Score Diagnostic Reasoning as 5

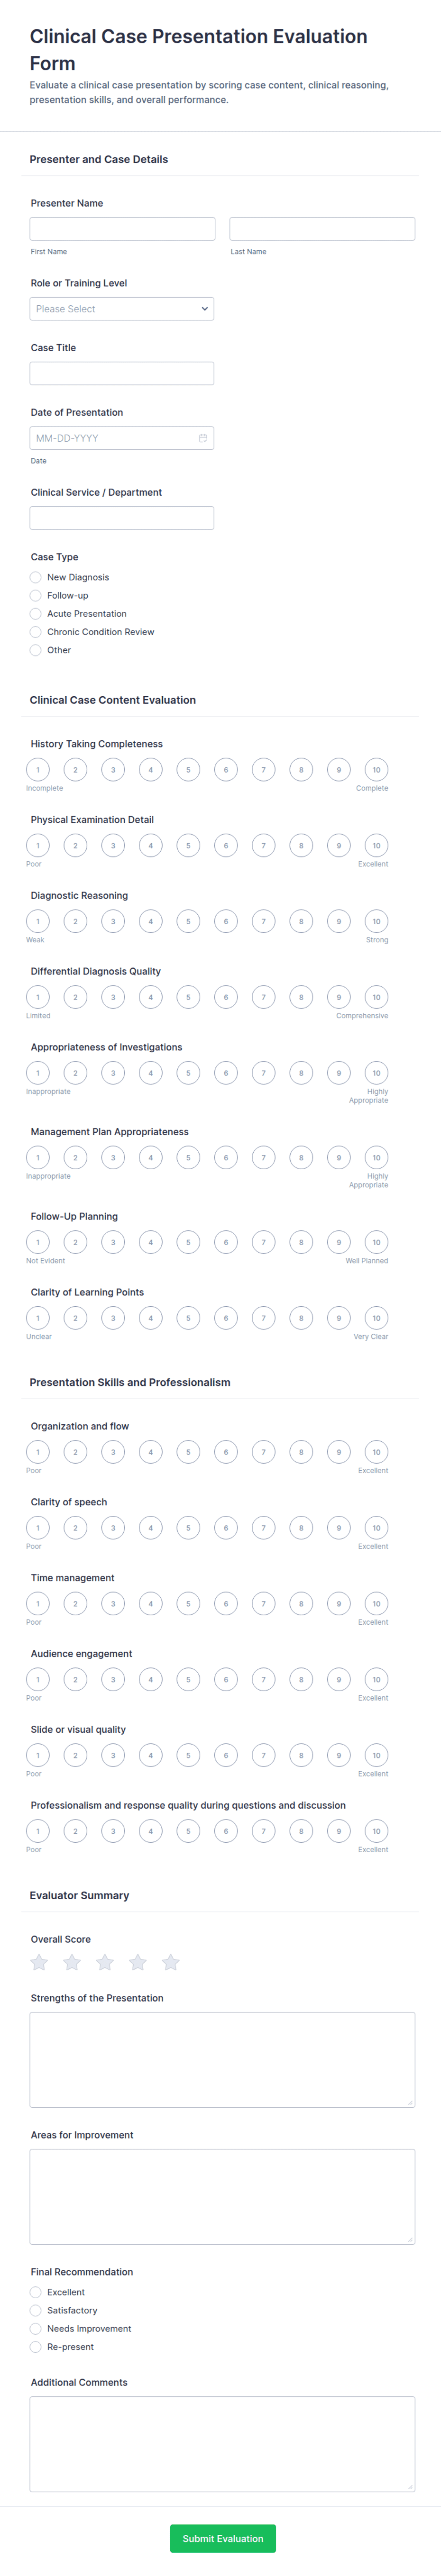(x=188, y=921)
